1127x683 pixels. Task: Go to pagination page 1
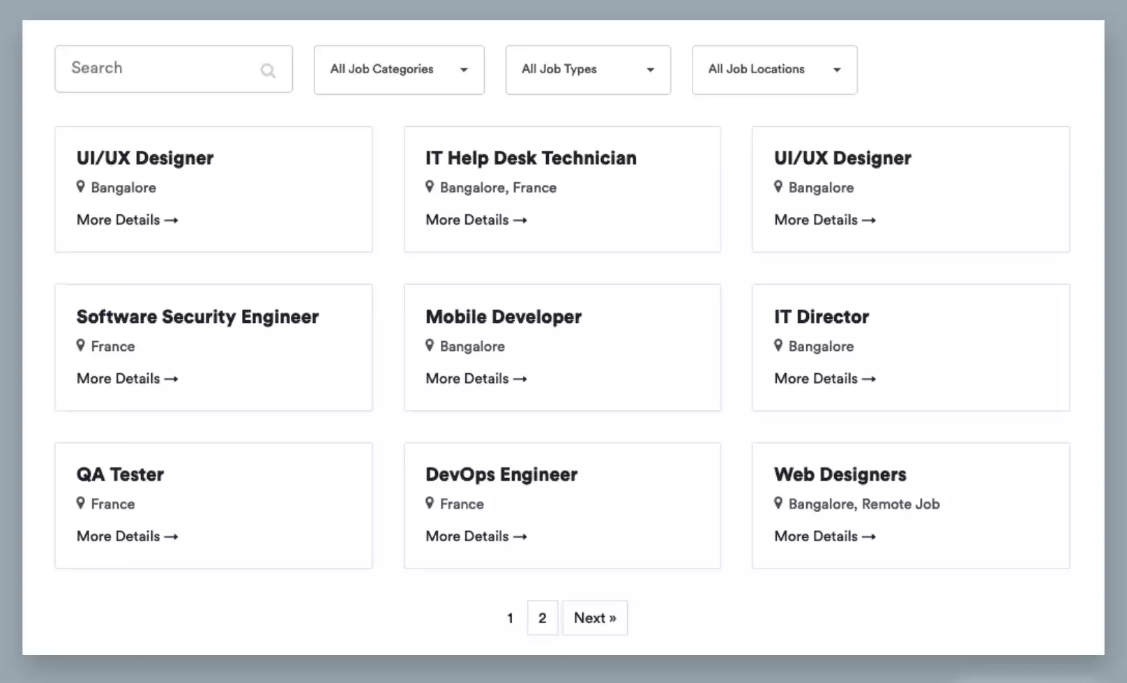510,618
